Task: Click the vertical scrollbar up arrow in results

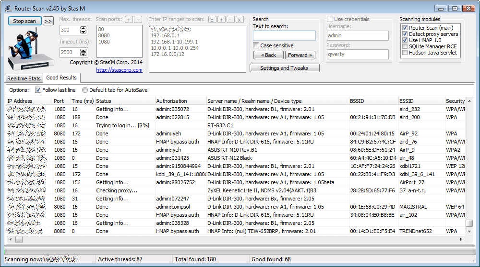Action: 469,100
